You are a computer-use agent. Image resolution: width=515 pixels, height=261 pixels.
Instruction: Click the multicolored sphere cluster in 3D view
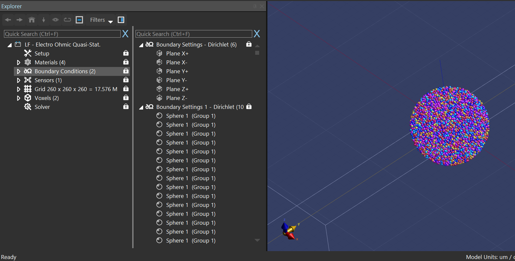point(450,126)
